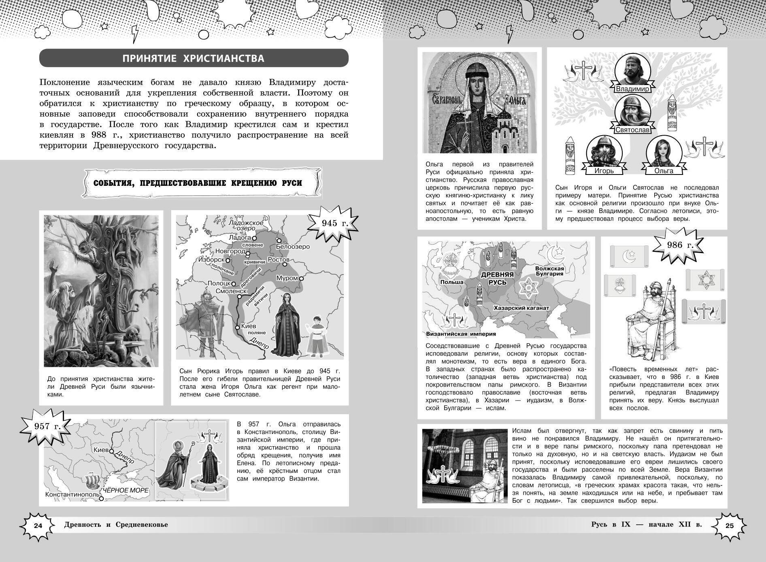The height and width of the screenshot is (562, 766).
Task: Select the scroll with the Star of David
Action: pos(704,280)
